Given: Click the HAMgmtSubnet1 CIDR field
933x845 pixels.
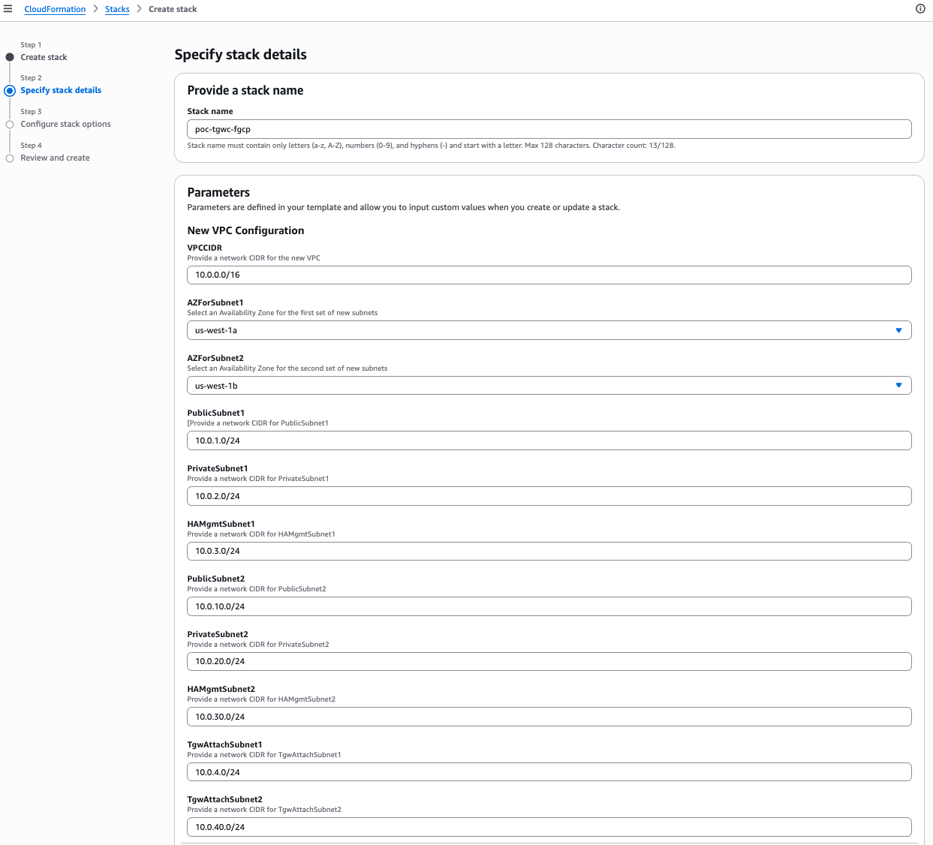Looking at the screenshot, I should point(549,552).
